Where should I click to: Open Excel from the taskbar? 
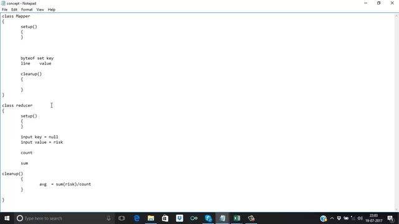pos(237,218)
